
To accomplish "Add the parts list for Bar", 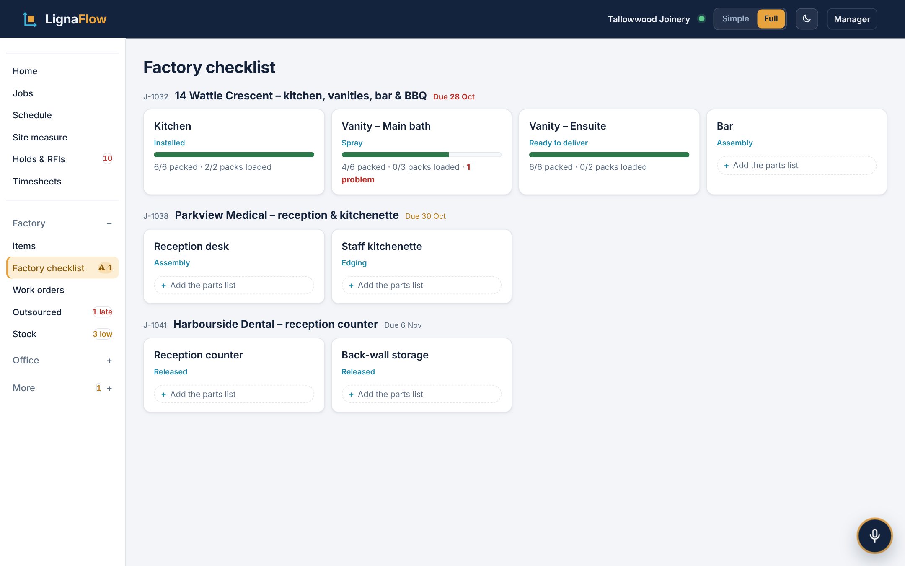I will point(796,166).
